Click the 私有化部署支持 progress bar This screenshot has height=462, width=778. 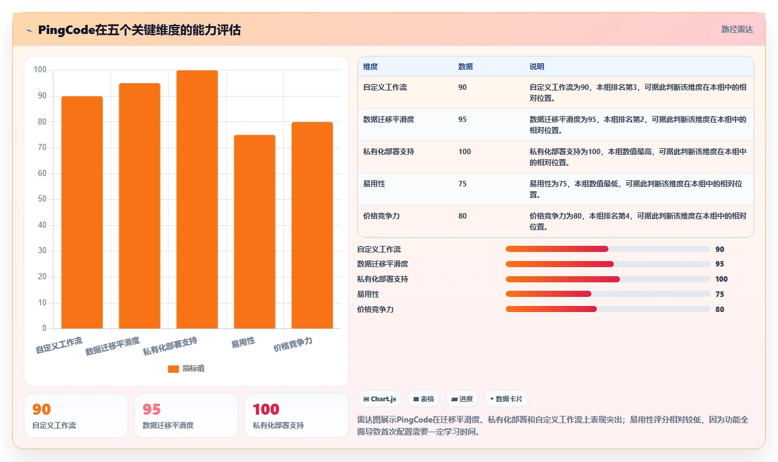(x=608, y=279)
